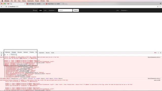Collapse the Unhandled Promise rejection entry
This screenshot has height=91, width=162.
tap(2, 80)
